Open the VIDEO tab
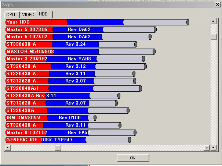Viewport: 222px width, 166px height. pos(28,14)
